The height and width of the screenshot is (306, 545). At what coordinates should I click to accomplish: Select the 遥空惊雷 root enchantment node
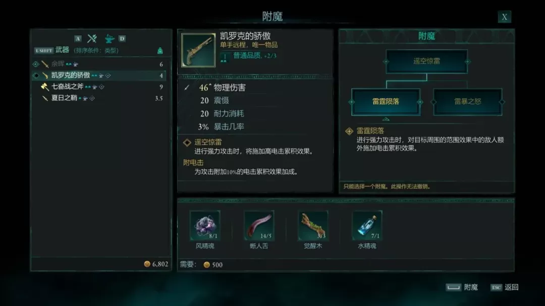(x=426, y=61)
